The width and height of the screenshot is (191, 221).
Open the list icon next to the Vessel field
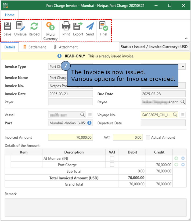90,115
